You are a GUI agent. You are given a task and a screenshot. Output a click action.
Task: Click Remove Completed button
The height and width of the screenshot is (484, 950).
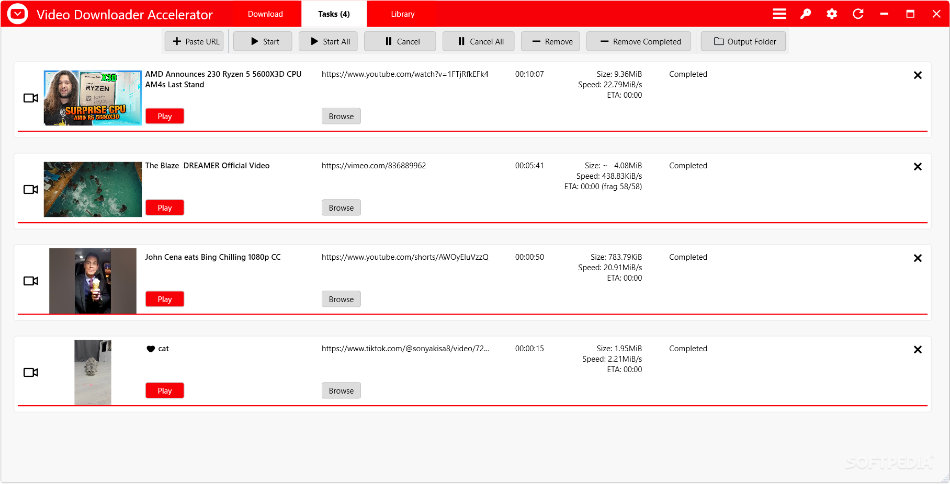coord(639,41)
